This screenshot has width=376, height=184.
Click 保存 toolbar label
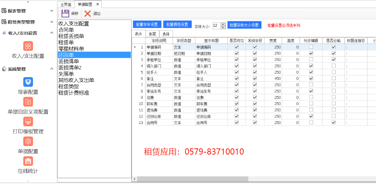click(75, 14)
